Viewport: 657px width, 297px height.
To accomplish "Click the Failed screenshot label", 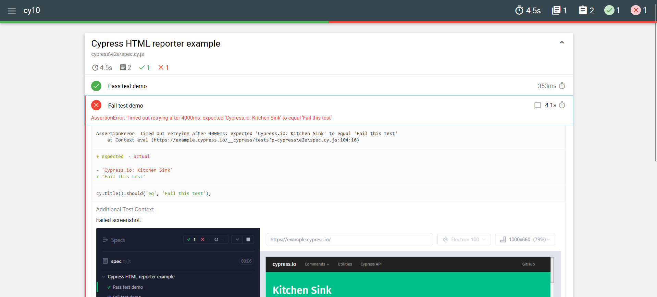I will coord(119,220).
